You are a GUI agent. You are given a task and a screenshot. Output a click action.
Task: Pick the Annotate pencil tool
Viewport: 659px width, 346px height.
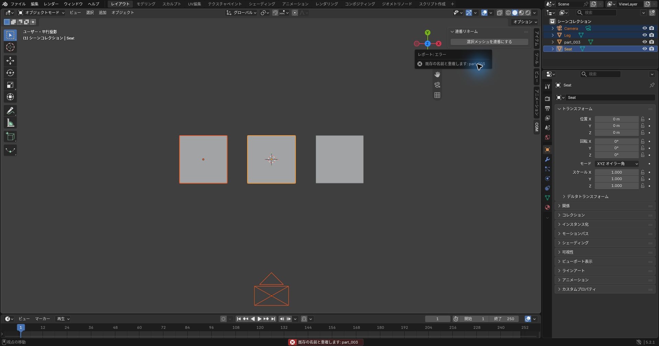(10, 111)
